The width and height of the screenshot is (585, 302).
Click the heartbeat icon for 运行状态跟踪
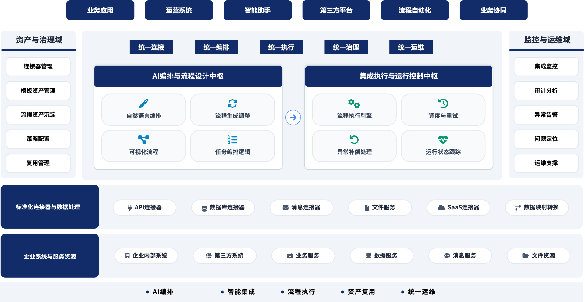(x=443, y=140)
